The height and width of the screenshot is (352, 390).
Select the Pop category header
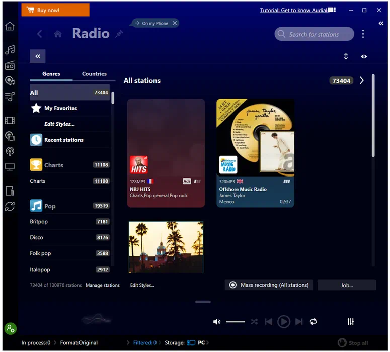pyautogui.click(x=69, y=206)
